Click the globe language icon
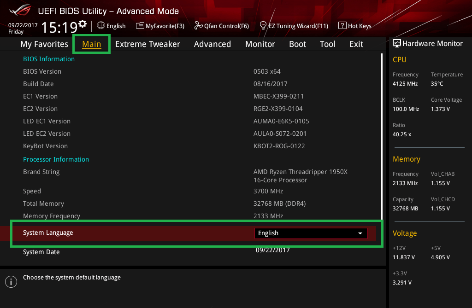 [x=101, y=26]
